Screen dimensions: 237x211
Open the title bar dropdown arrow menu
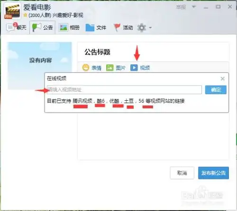[194, 7]
